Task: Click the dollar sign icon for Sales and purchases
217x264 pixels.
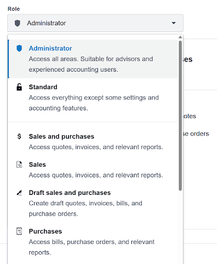Action: (x=19, y=137)
